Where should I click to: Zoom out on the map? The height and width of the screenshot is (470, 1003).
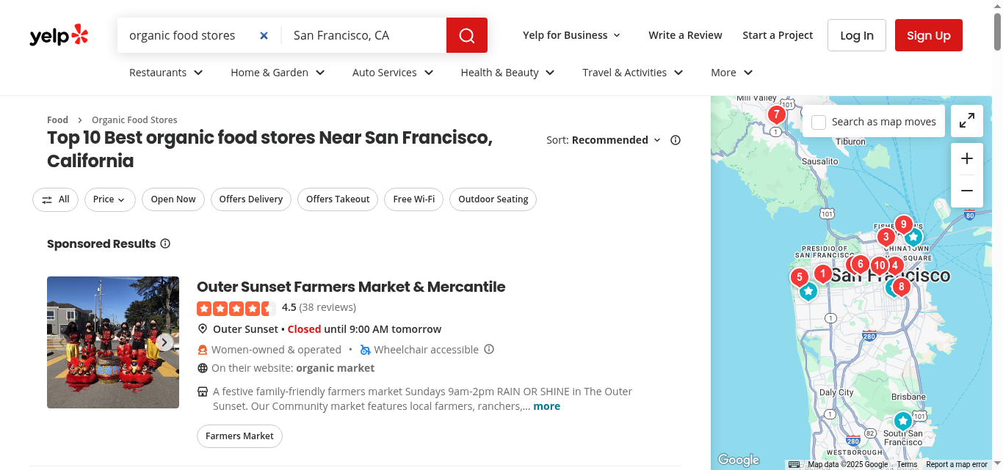click(967, 191)
